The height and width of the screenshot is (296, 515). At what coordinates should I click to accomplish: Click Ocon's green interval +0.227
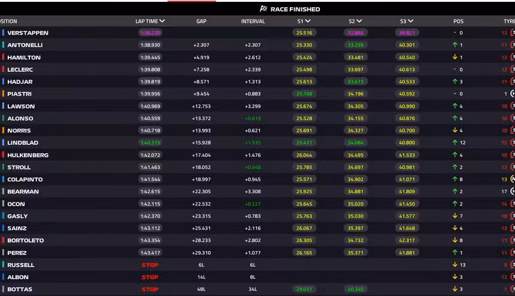[x=253, y=204]
